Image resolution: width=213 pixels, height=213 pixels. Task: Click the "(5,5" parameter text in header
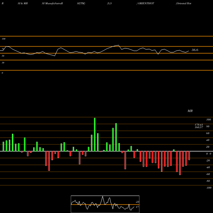[109, 3]
